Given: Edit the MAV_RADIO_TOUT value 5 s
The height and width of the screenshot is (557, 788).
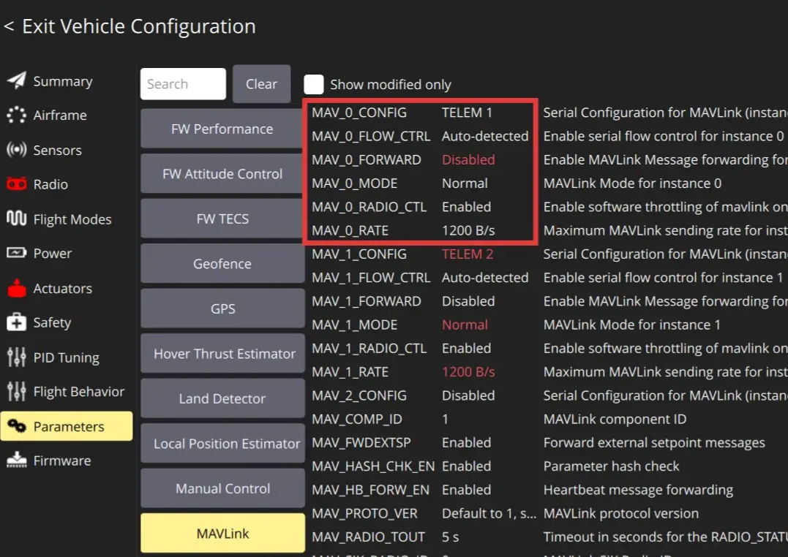Looking at the screenshot, I should coord(450,537).
